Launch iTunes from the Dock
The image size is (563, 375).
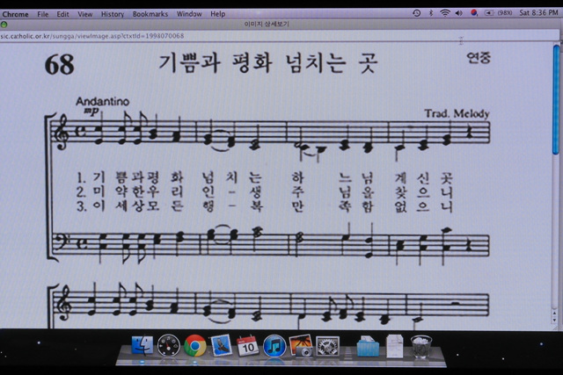[274, 346]
